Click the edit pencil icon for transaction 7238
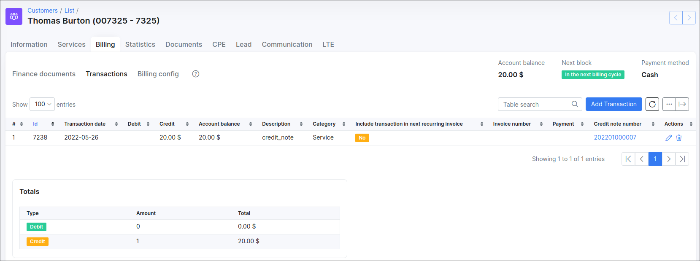Viewport: 700px width, 261px height. coord(668,138)
